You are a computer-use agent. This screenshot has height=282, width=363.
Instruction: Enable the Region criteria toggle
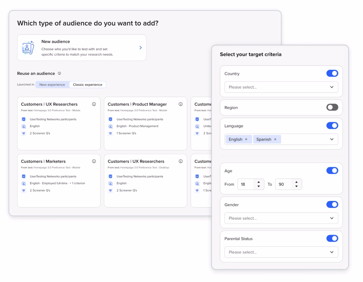tap(332, 107)
